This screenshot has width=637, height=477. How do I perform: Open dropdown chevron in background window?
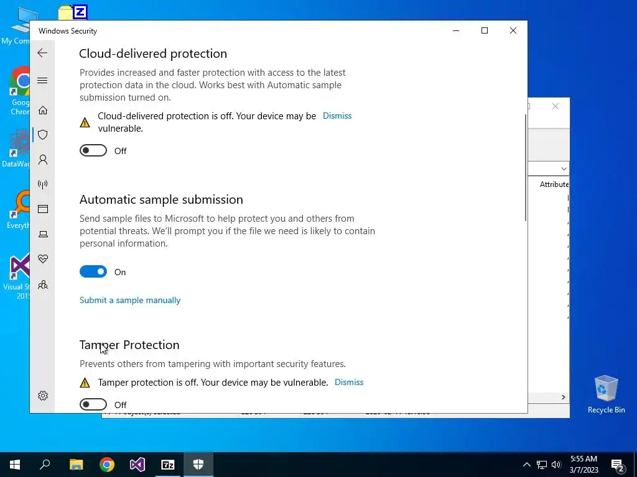coord(564,168)
